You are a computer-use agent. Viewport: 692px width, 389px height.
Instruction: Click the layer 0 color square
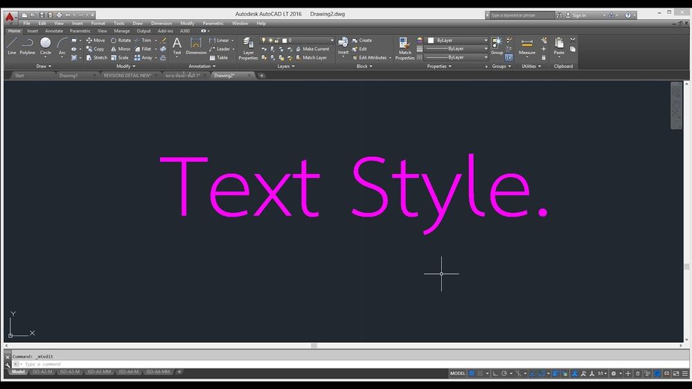(285, 40)
